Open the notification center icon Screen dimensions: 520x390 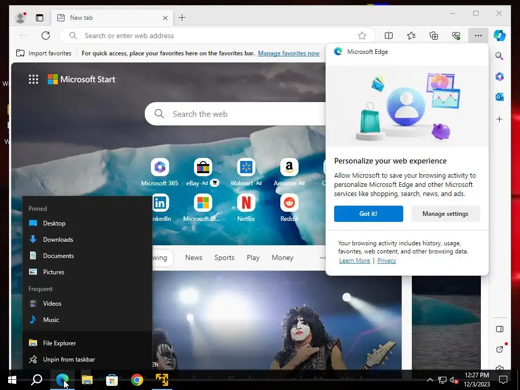tap(503, 380)
